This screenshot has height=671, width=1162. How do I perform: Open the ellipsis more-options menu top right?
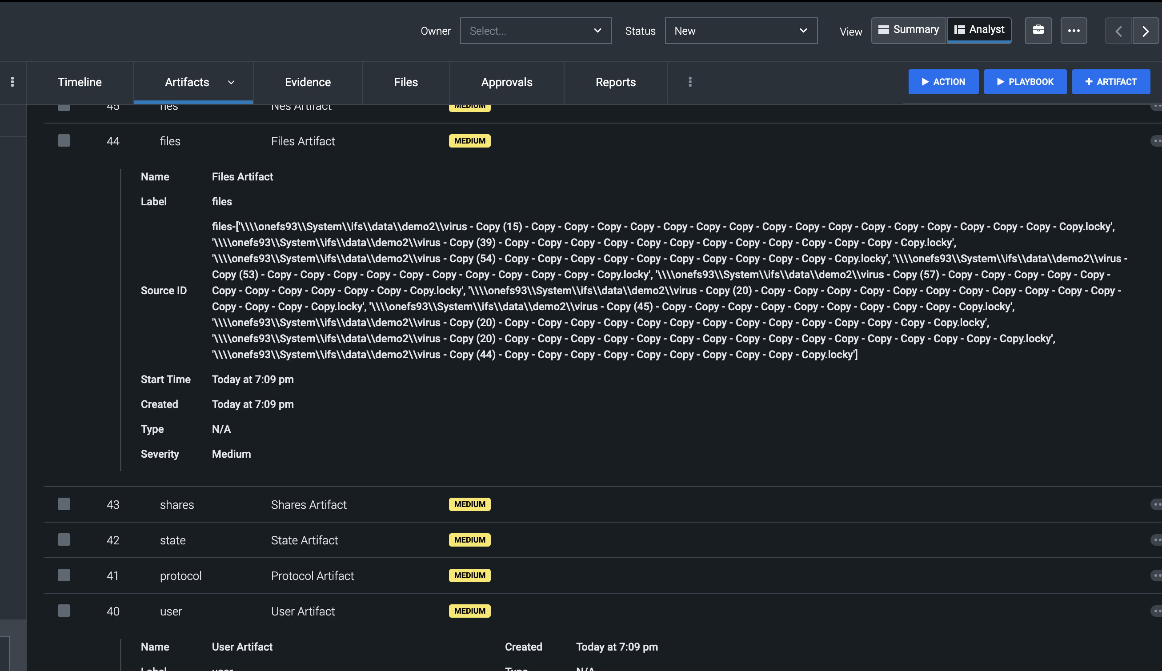coord(1074,30)
